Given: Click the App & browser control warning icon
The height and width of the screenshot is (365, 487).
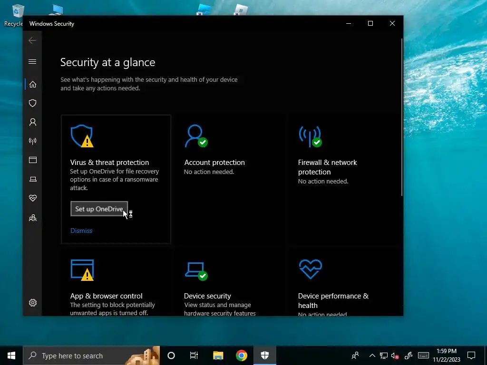Looking at the screenshot, I should pos(82,270).
